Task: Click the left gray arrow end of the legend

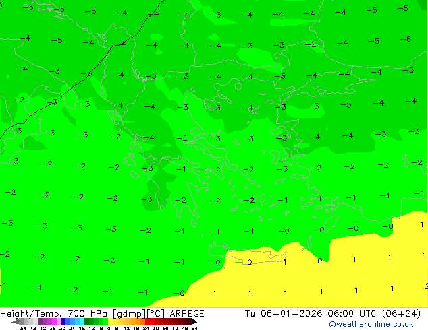Action: pyautogui.click(x=16, y=321)
